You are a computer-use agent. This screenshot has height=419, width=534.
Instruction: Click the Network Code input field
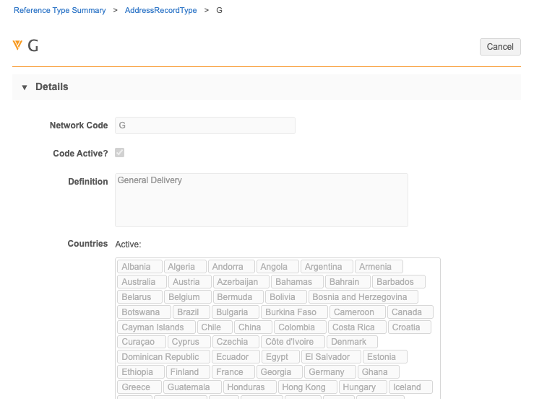point(205,125)
